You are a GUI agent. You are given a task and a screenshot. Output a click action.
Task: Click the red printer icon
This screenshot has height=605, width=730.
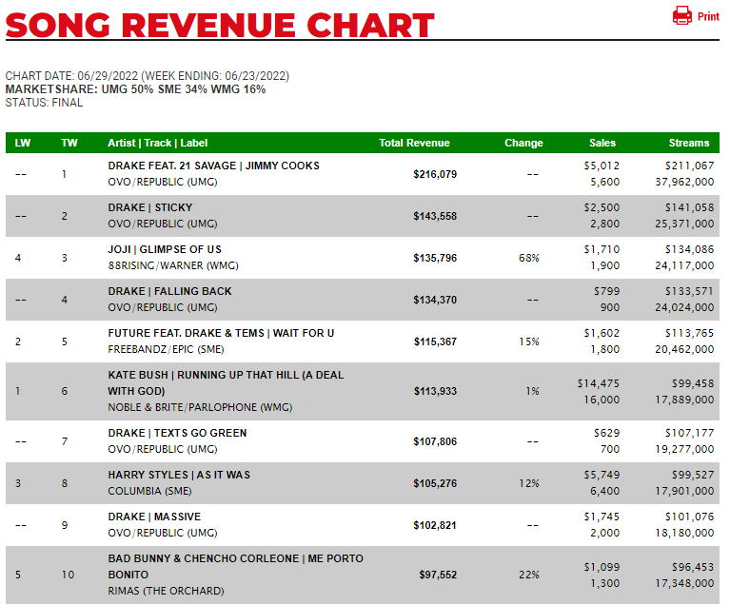pos(682,15)
